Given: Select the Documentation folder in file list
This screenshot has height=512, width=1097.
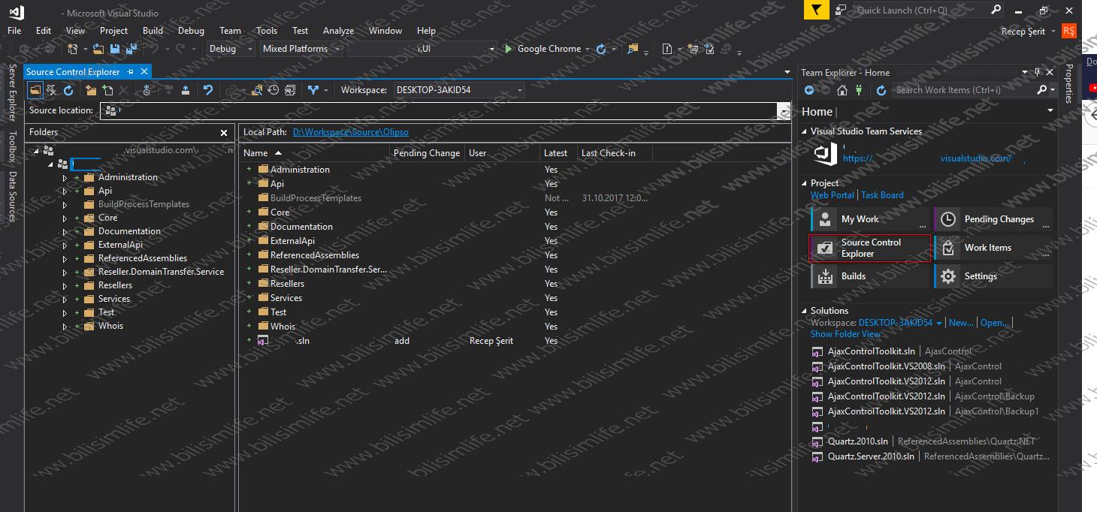Looking at the screenshot, I should 301,227.
